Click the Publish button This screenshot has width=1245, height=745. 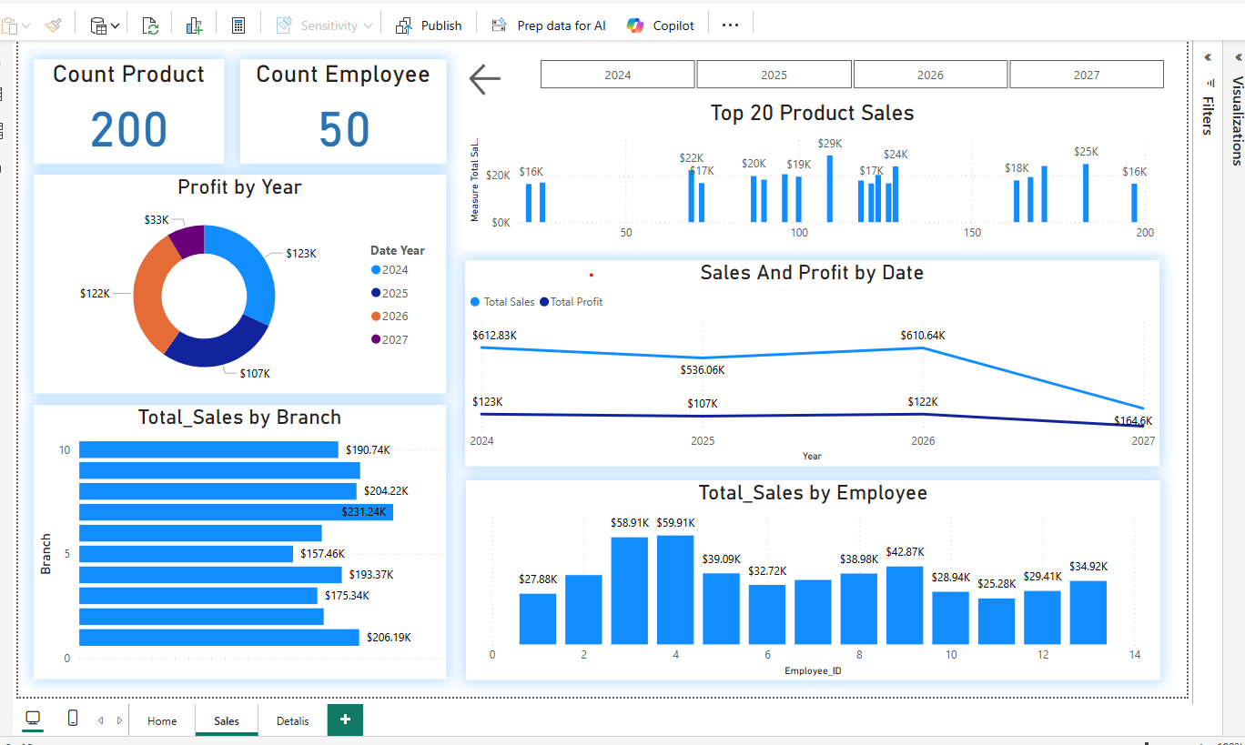[429, 25]
